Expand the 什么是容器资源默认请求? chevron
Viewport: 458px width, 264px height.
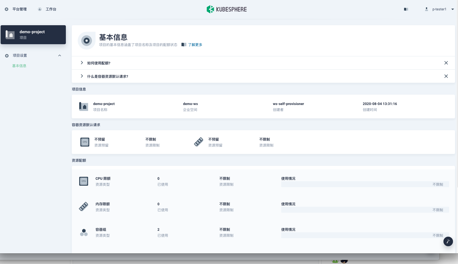(x=82, y=76)
